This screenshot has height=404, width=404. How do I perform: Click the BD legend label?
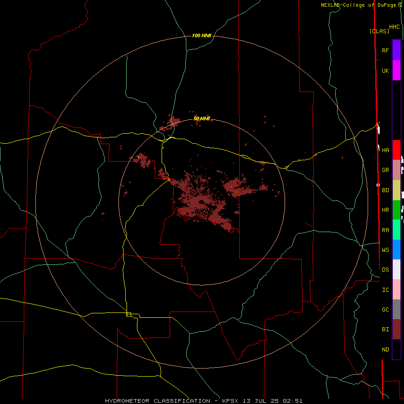coord(385,190)
